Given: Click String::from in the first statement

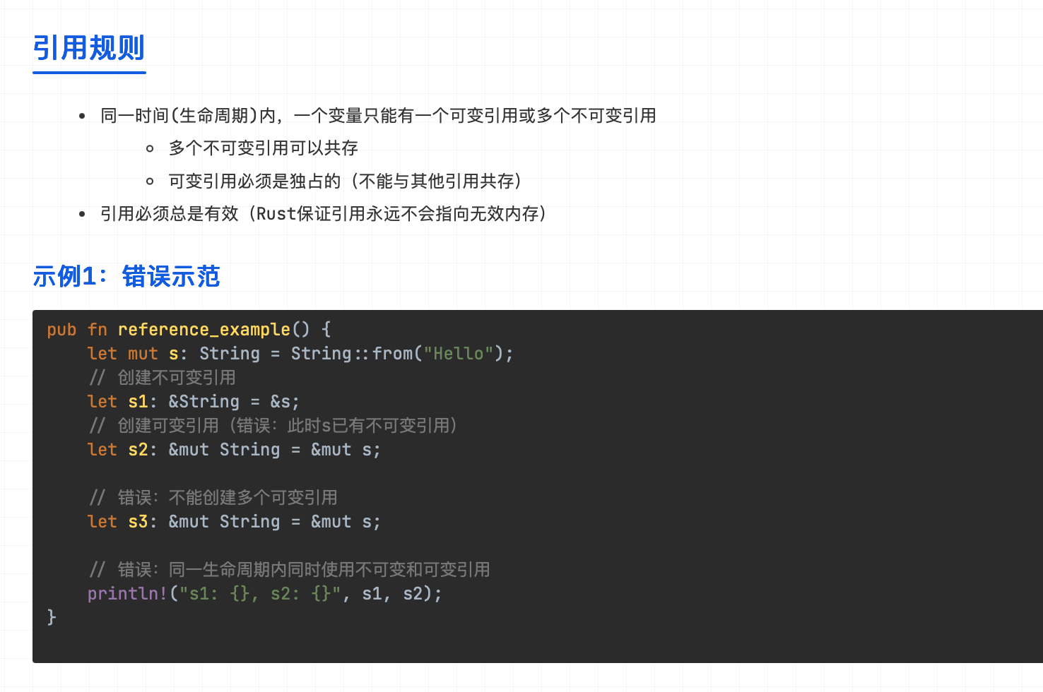Looking at the screenshot, I should [x=352, y=353].
